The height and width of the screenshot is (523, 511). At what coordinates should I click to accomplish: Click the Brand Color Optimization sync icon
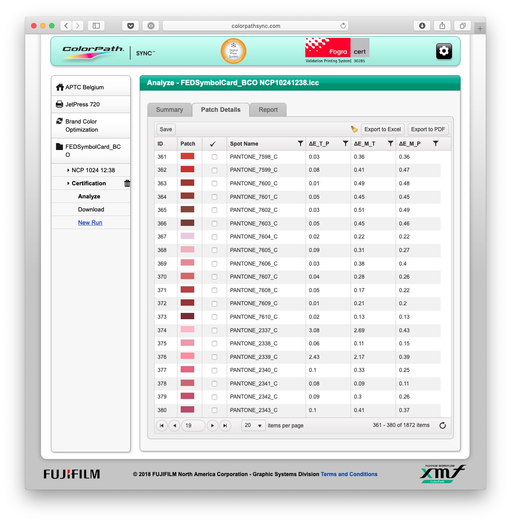59,121
